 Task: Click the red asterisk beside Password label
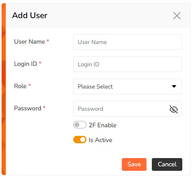pyautogui.click(x=44, y=107)
